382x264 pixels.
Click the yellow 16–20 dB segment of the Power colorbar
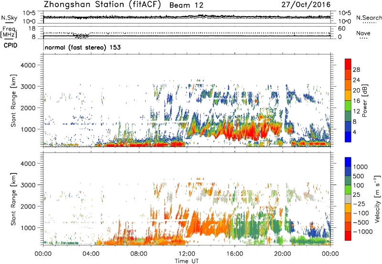[348, 95]
